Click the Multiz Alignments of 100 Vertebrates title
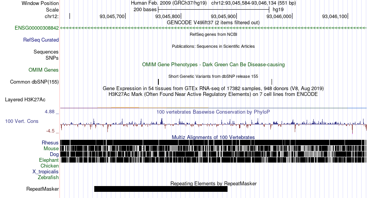This screenshot has height=198, width=367. [x=213, y=137]
